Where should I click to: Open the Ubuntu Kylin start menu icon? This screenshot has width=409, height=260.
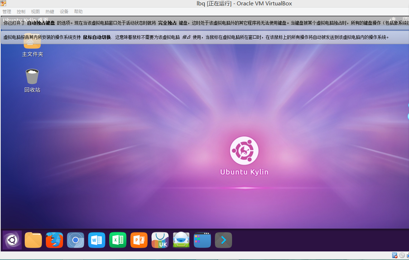[x=12, y=240]
